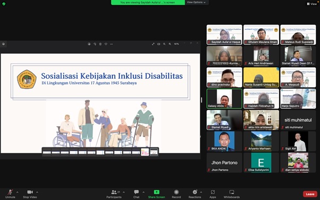Screen dimensions: 320x200
Task: Click the zoom in magnifier in photo viewer
Action: tap(170, 44)
